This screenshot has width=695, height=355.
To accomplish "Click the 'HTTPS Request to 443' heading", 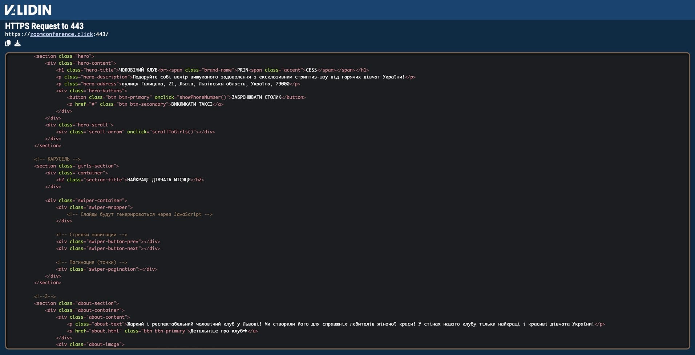I will [x=44, y=26].
